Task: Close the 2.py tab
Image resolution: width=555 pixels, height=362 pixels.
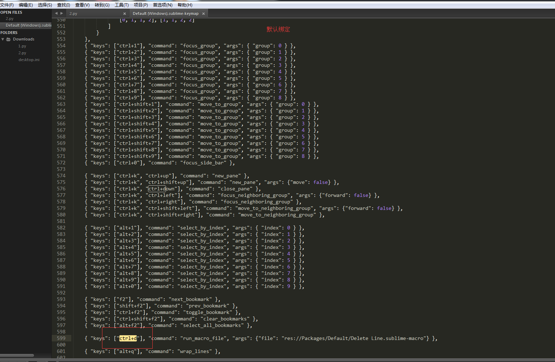Action: point(124,14)
